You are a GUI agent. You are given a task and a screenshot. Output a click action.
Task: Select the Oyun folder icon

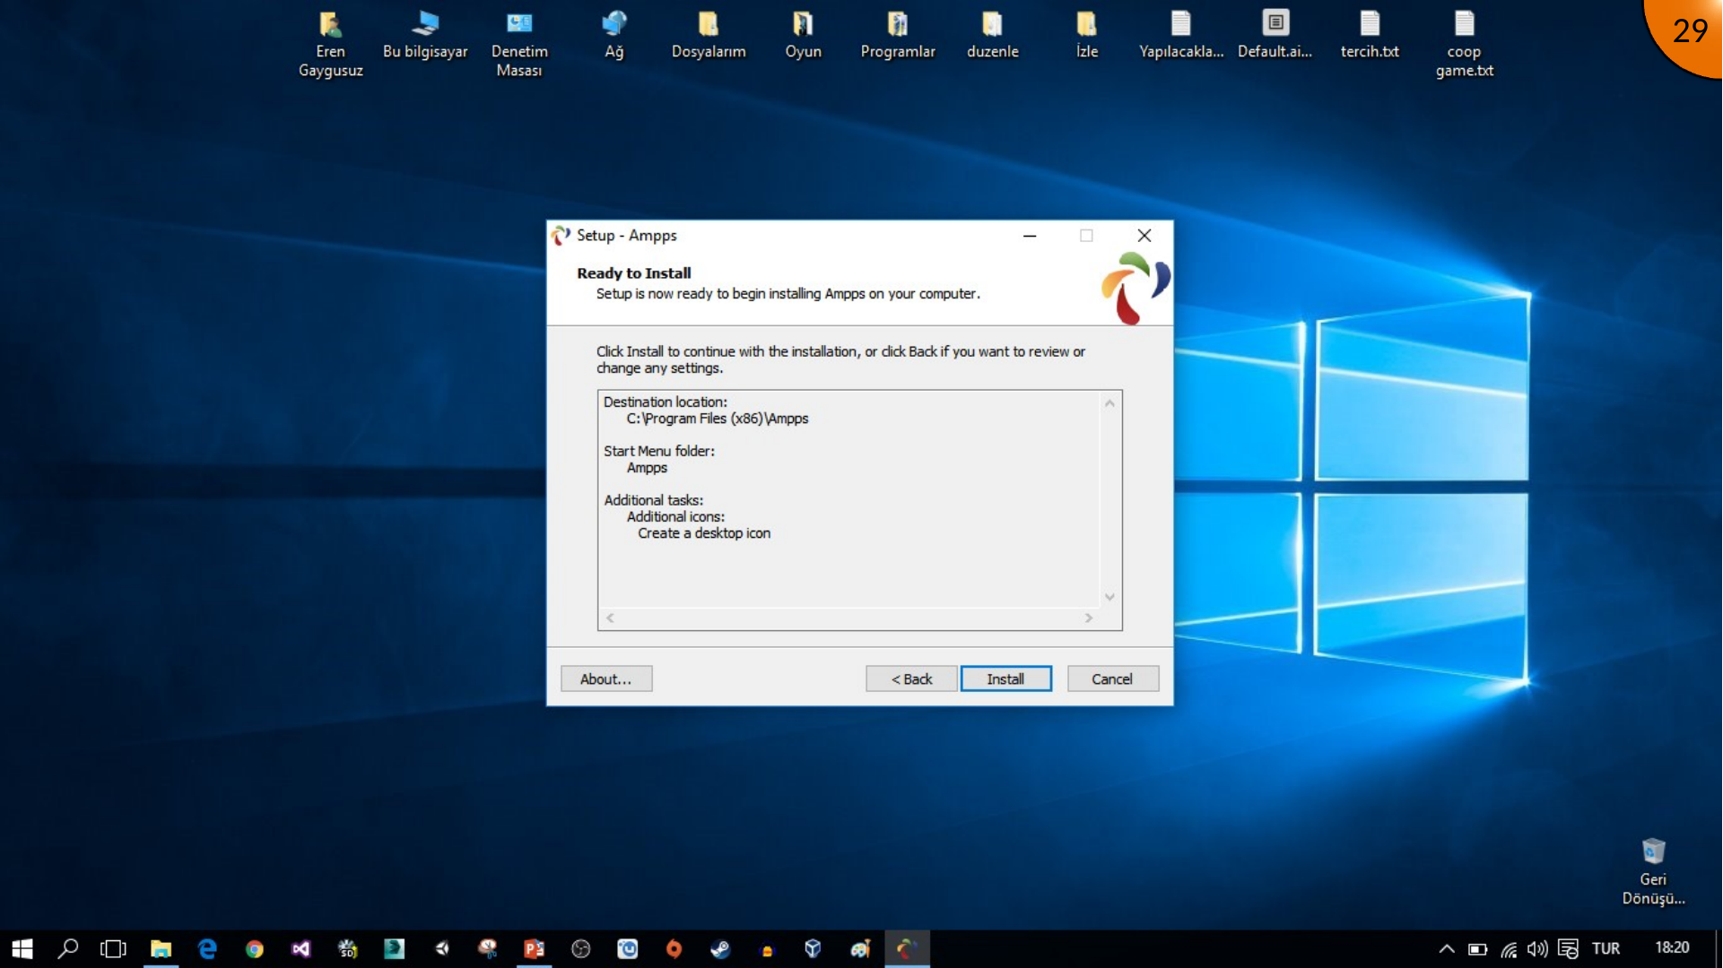[x=803, y=36]
